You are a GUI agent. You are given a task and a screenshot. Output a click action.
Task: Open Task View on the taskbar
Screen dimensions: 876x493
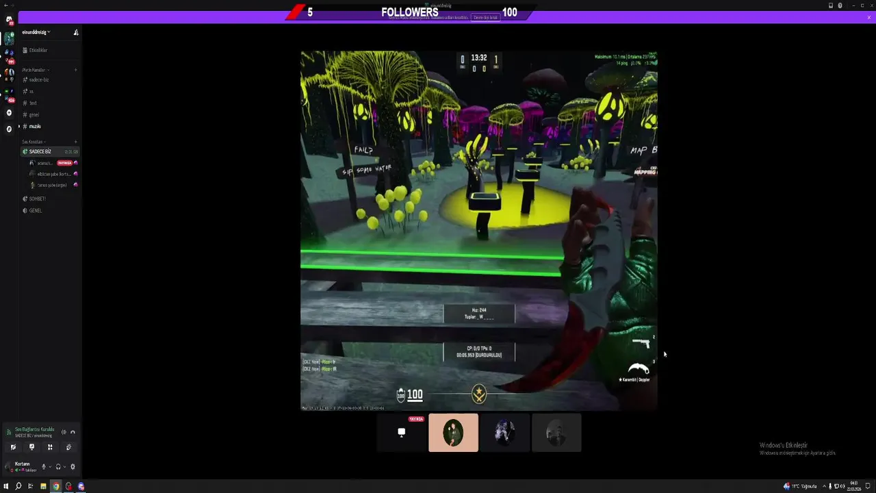[31, 486]
